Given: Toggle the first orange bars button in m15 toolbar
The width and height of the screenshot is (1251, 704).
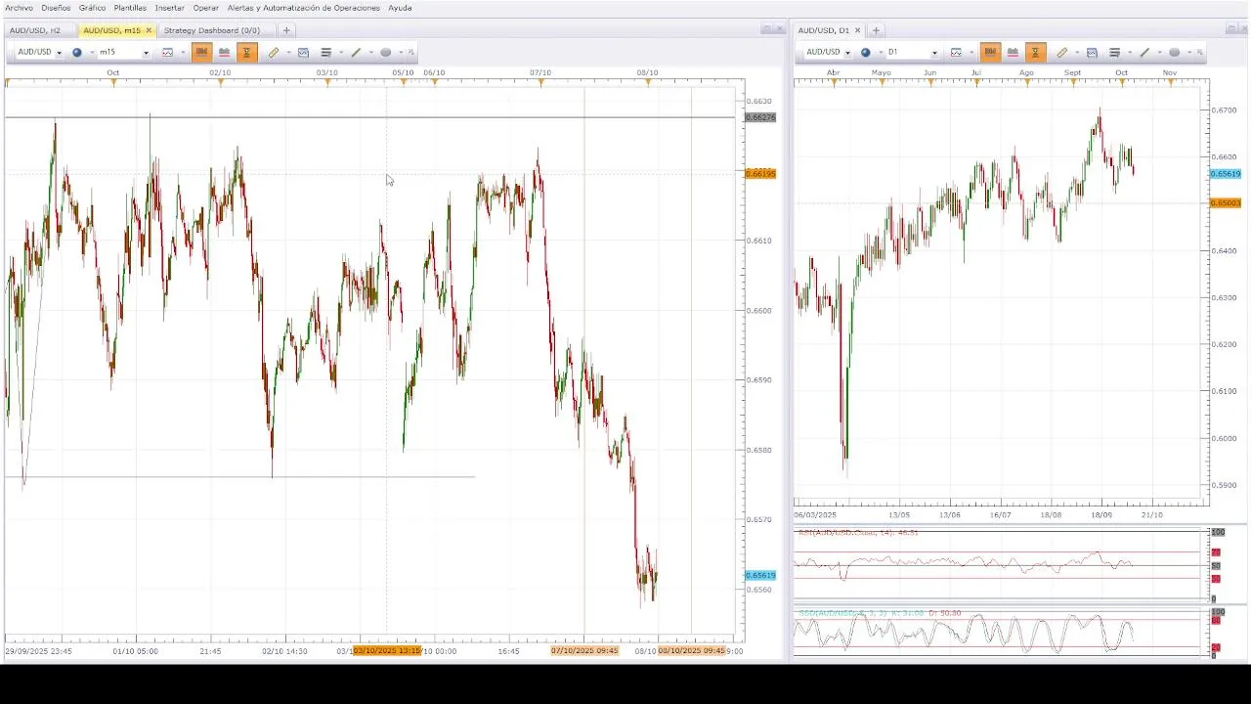Looking at the screenshot, I should [201, 52].
